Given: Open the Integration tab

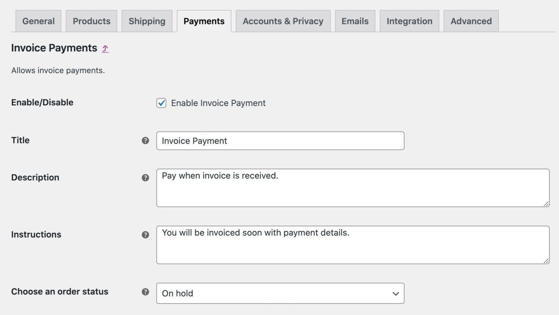Looking at the screenshot, I should pyautogui.click(x=409, y=21).
